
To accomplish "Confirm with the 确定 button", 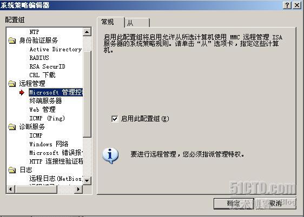I will pos(234,204).
